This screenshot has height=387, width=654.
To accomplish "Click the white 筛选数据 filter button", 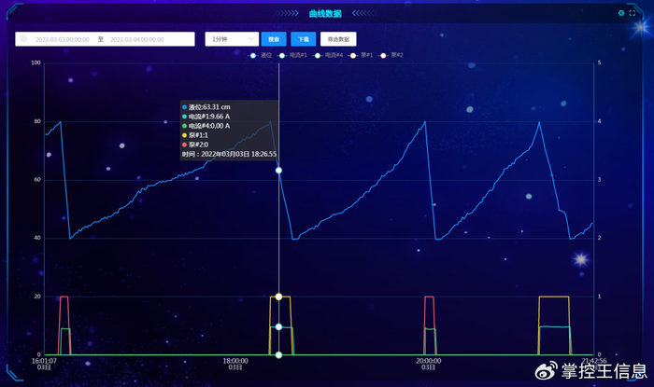I will click(x=338, y=39).
